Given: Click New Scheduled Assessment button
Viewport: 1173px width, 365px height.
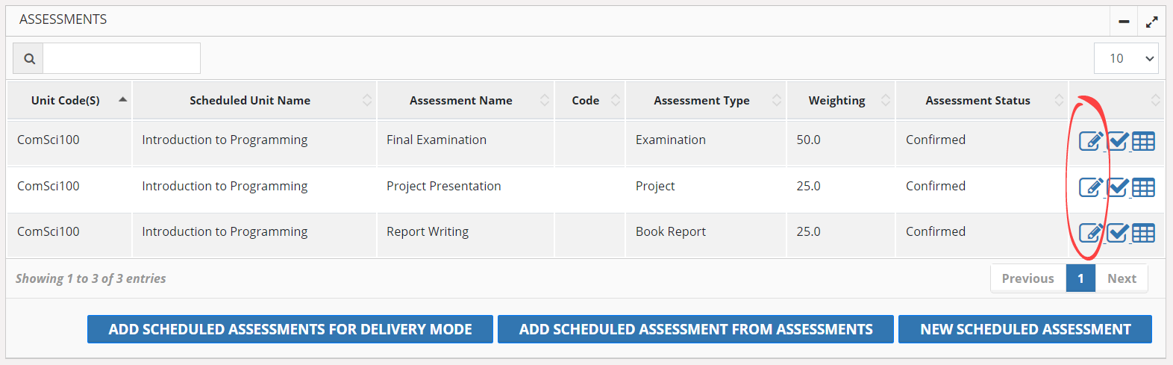Looking at the screenshot, I should tap(1025, 329).
